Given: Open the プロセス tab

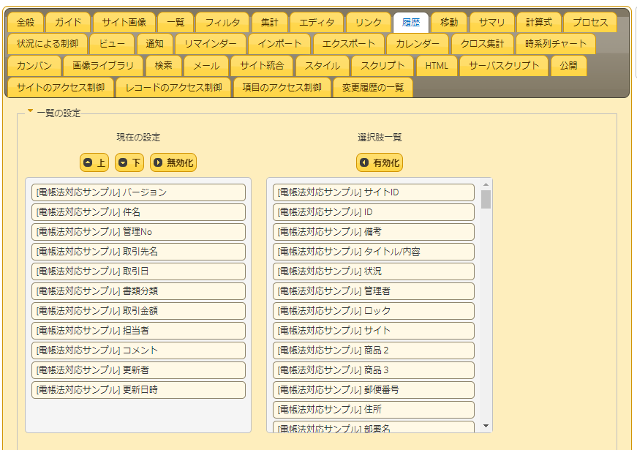Looking at the screenshot, I should [590, 23].
